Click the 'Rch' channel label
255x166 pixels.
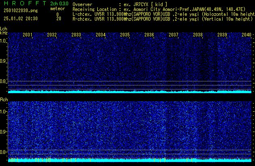(4, 100)
